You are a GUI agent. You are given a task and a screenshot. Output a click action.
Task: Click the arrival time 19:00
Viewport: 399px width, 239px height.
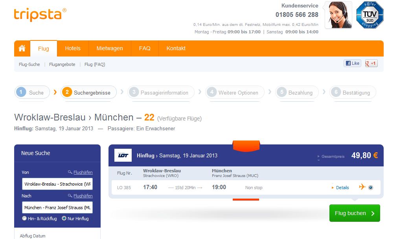point(219,187)
